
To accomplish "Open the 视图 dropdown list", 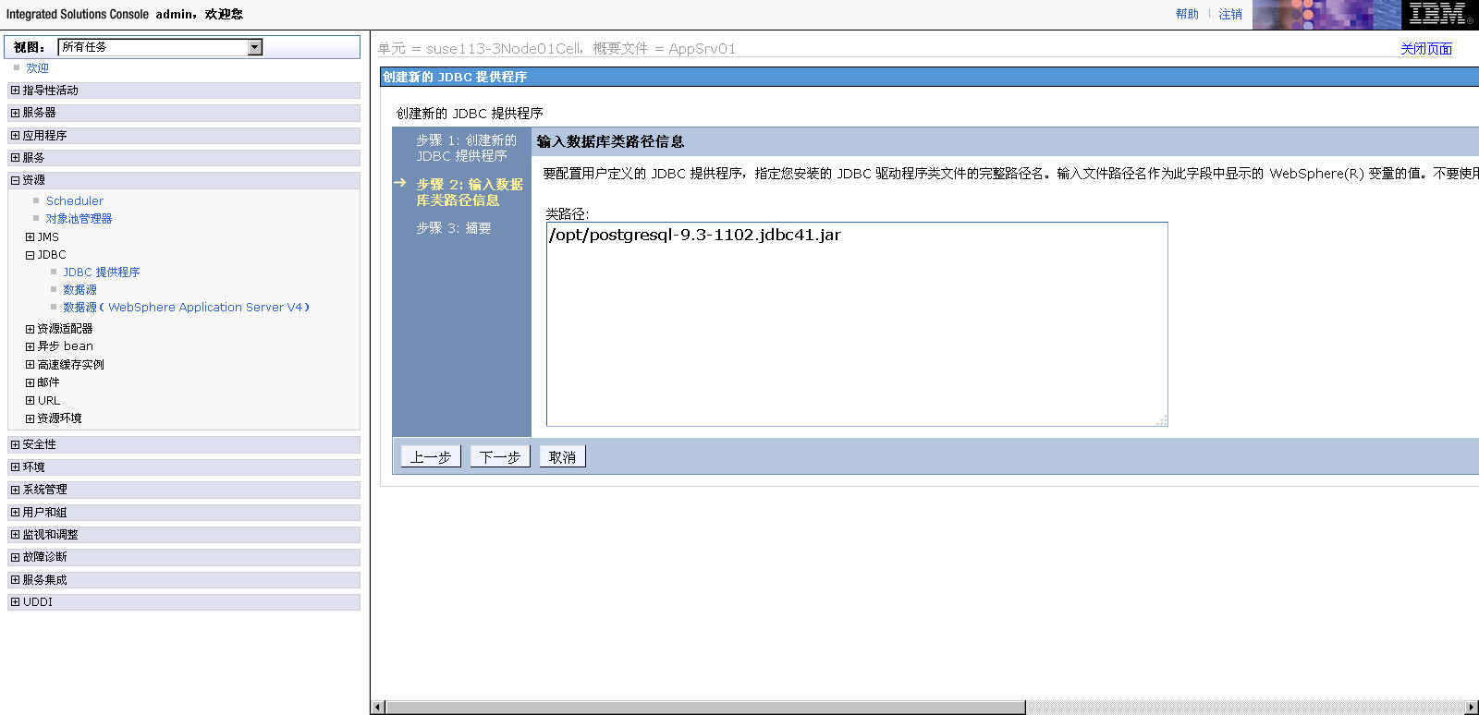I will (x=255, y=47).
